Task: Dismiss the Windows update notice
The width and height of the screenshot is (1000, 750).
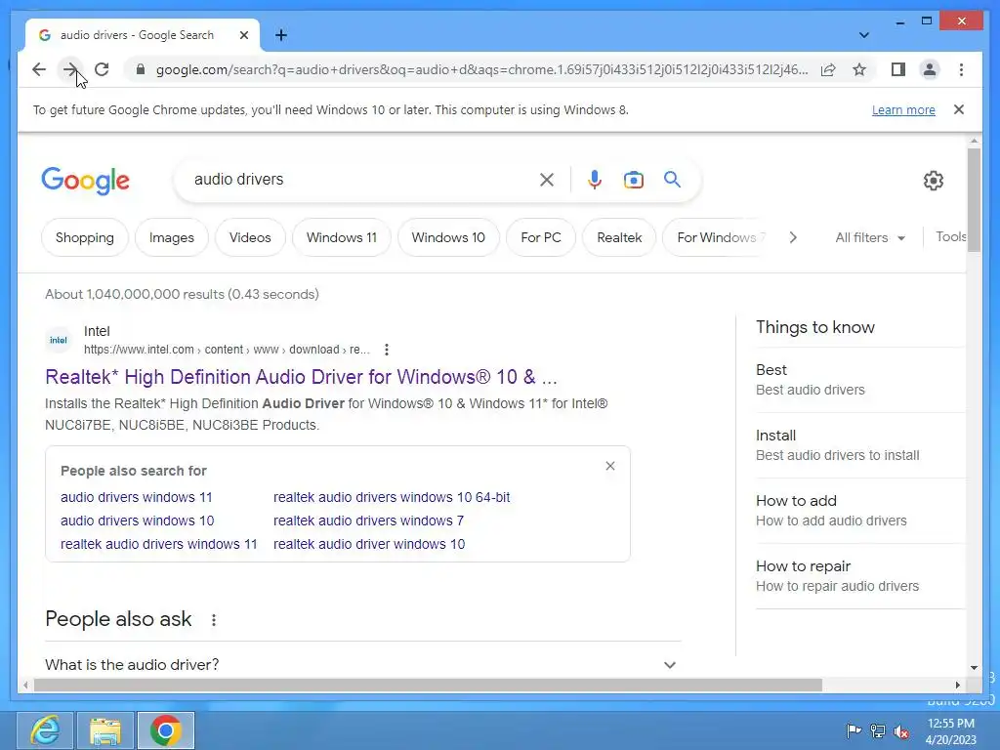Action: click(x=958, y=109)
